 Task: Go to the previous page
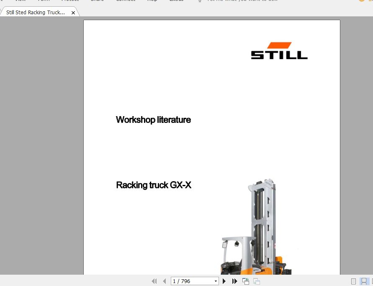pyautogui.click(x=165, y=281)
